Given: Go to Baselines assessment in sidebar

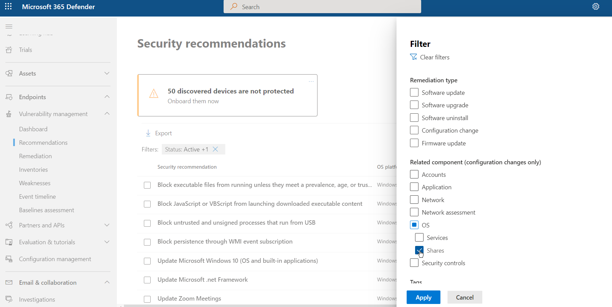Looking at the screenshot, I should tap(47, 210).
